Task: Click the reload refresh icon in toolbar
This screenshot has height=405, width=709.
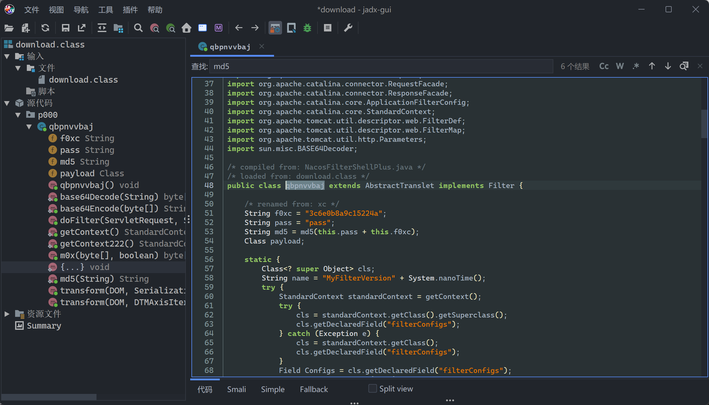Action: point(45,28)
